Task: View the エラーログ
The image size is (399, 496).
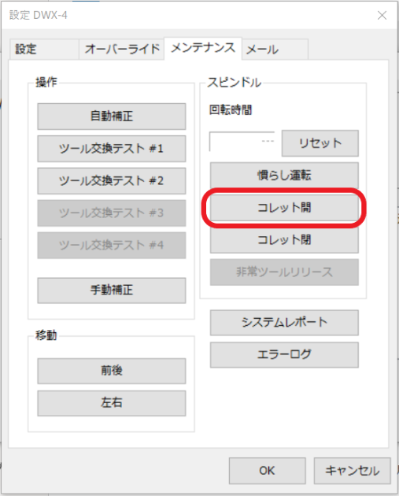Action: click(284, 354)
